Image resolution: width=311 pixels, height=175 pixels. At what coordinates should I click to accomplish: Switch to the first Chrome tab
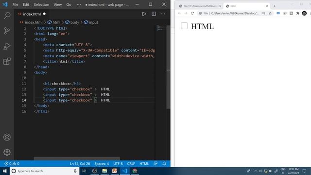point(200,6)
